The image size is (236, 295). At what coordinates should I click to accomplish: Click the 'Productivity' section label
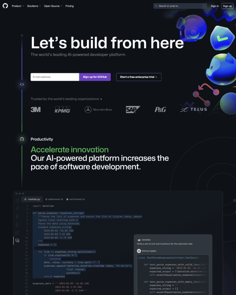tap(42, 139)
